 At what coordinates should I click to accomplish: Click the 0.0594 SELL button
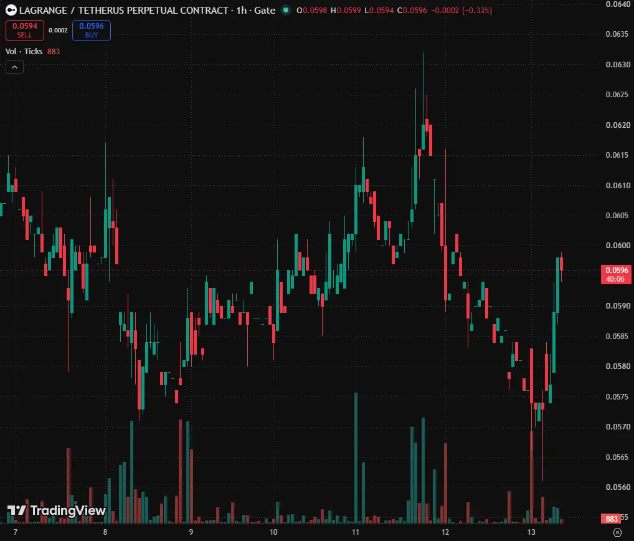coord(25,31)
